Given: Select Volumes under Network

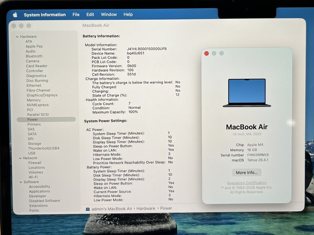Looking at the screenshot, I should (36, 172).
